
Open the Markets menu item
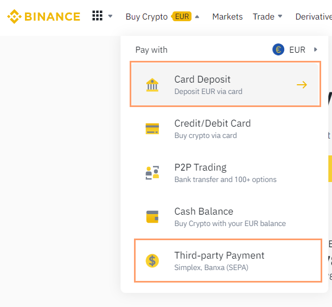point(227,16)
